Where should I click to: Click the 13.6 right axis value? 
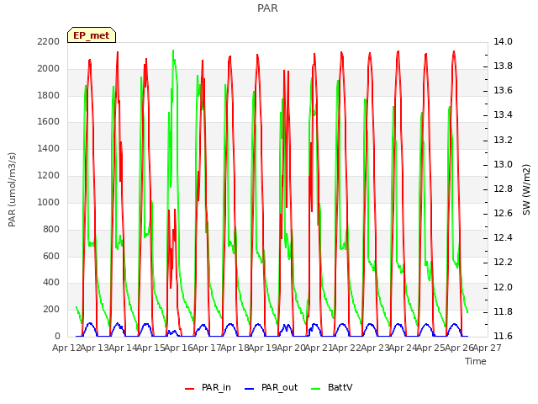[x=503, y=91]
